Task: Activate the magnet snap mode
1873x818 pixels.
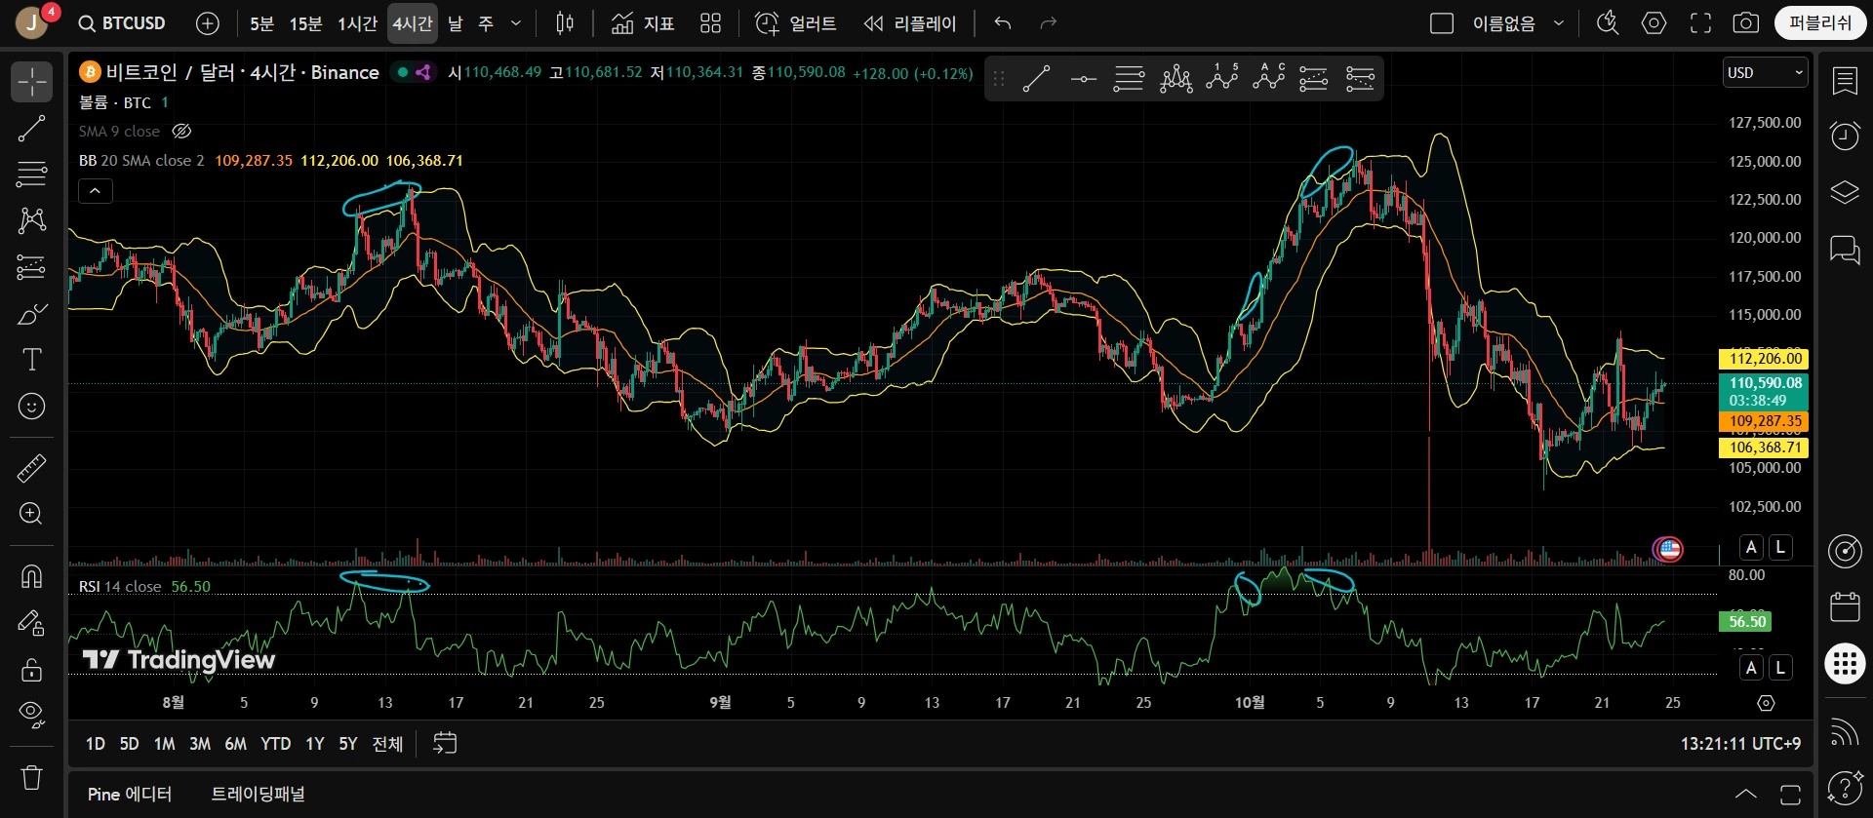Action: 31,577
